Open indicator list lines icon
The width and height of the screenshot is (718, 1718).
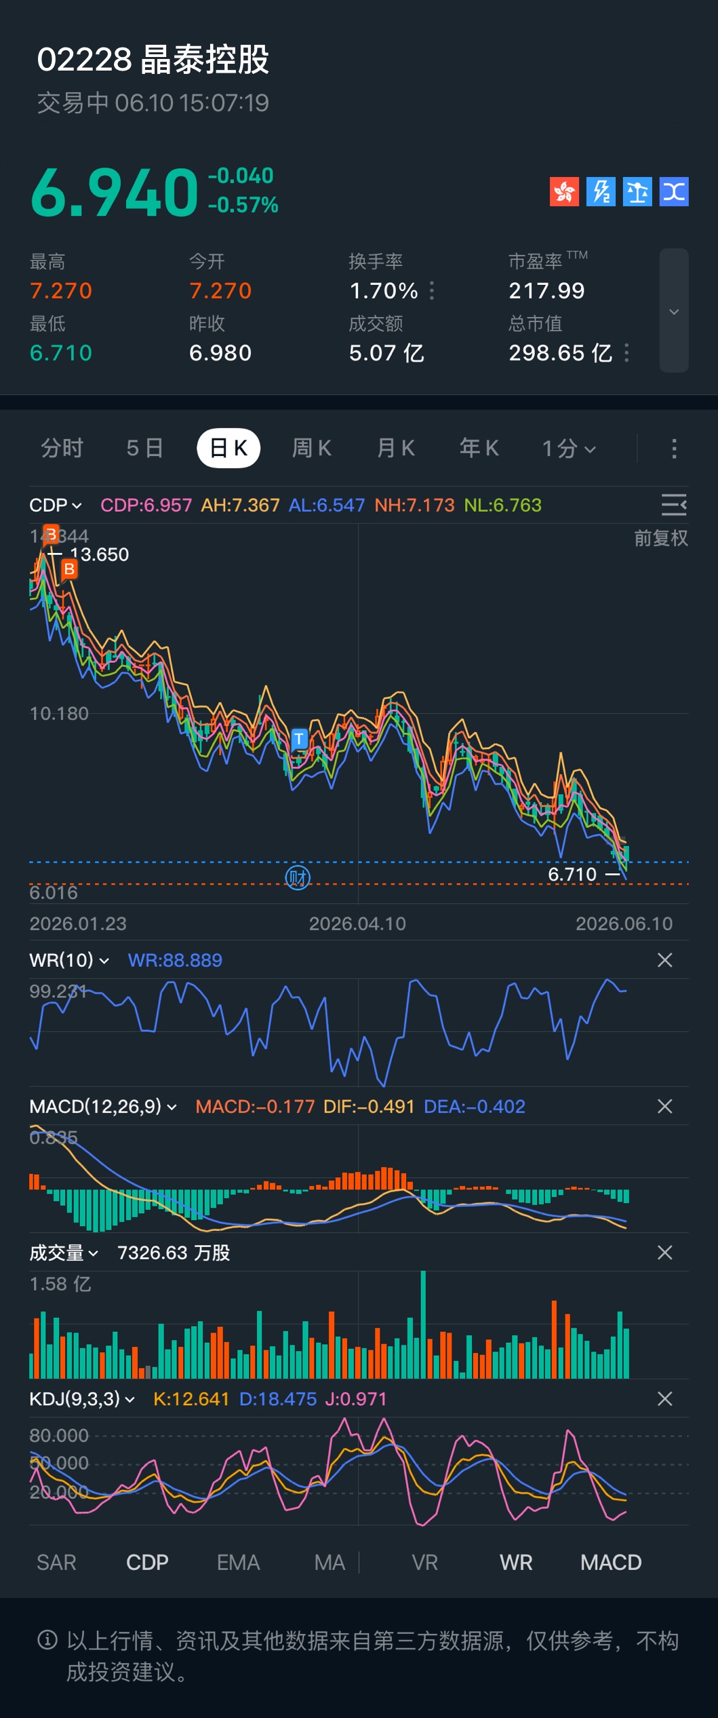674,505
